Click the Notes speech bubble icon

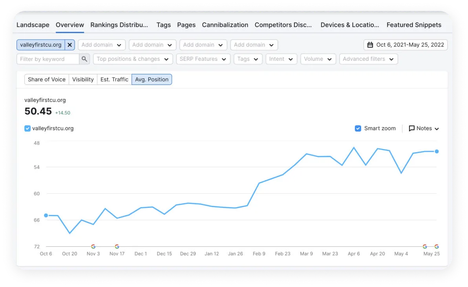(x=411, y=128)
